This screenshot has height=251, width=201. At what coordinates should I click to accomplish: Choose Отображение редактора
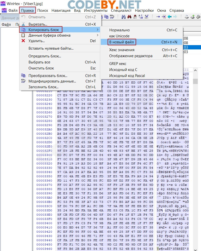tap(141, 56)
